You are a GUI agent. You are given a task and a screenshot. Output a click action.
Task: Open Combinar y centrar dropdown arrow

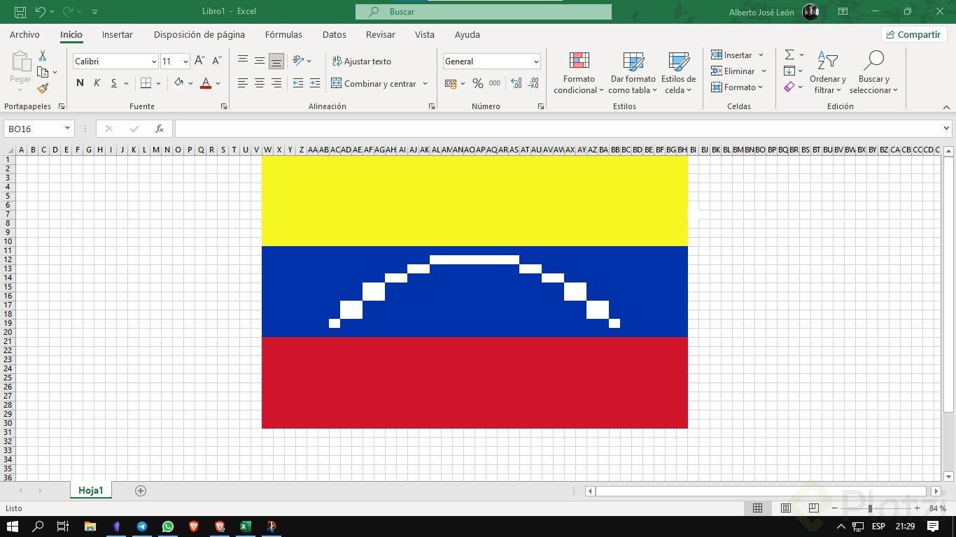click(x=425, y=84)
